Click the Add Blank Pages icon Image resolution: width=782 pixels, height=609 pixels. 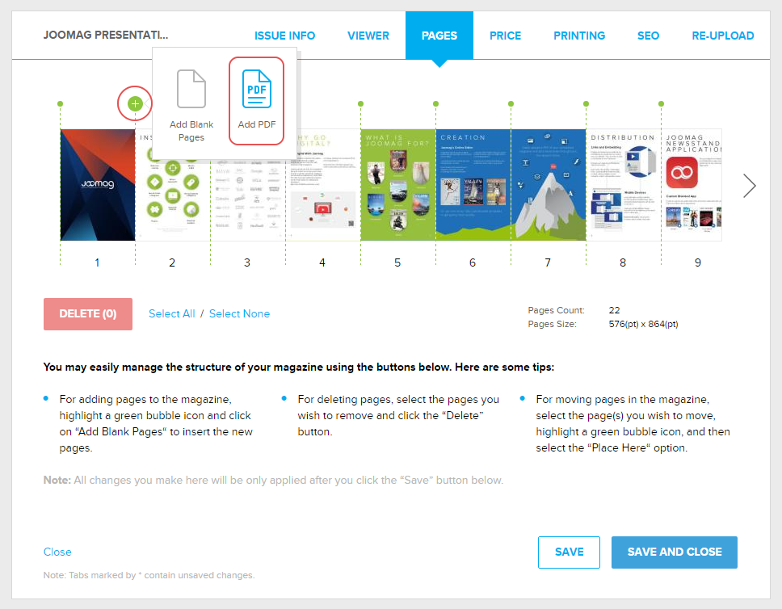point(191,89)
